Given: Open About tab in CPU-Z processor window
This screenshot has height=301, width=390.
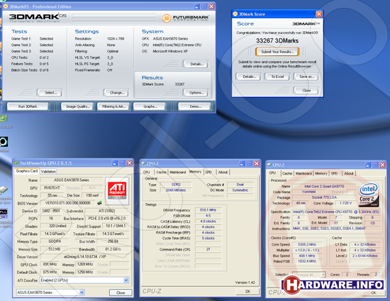Looking at the screenshot, I should pyautogui.click(x=348, y=173).
